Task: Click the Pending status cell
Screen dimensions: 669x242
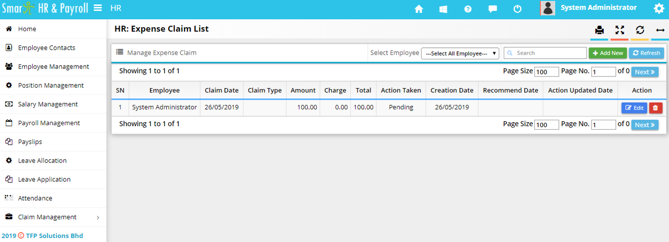Action: 401,107
